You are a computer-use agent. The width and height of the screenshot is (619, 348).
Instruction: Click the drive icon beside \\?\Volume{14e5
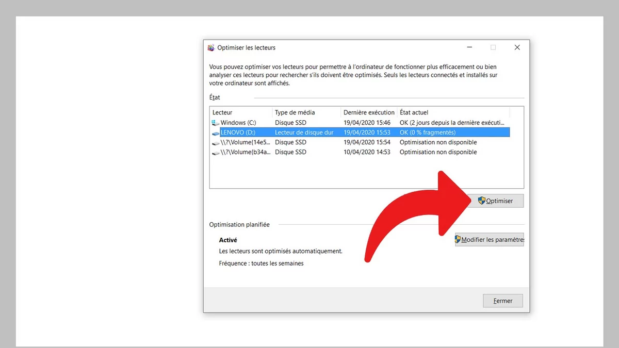(215, 142)
